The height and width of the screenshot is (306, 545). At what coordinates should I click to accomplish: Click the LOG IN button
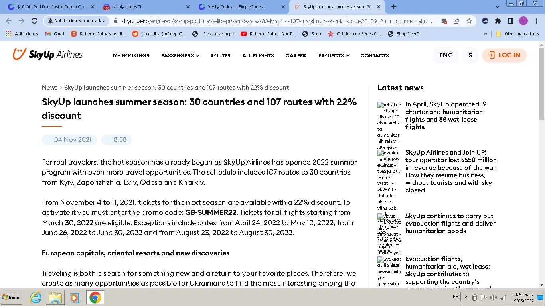tap(504, 55)
